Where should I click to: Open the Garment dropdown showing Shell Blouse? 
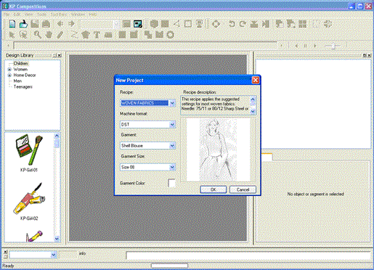click(x=172, y=146)
